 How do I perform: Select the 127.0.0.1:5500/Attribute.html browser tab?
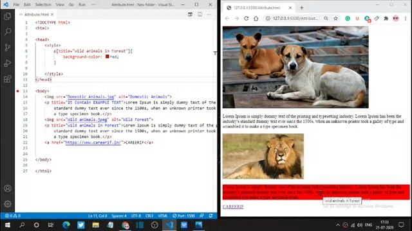click(259, 8)
